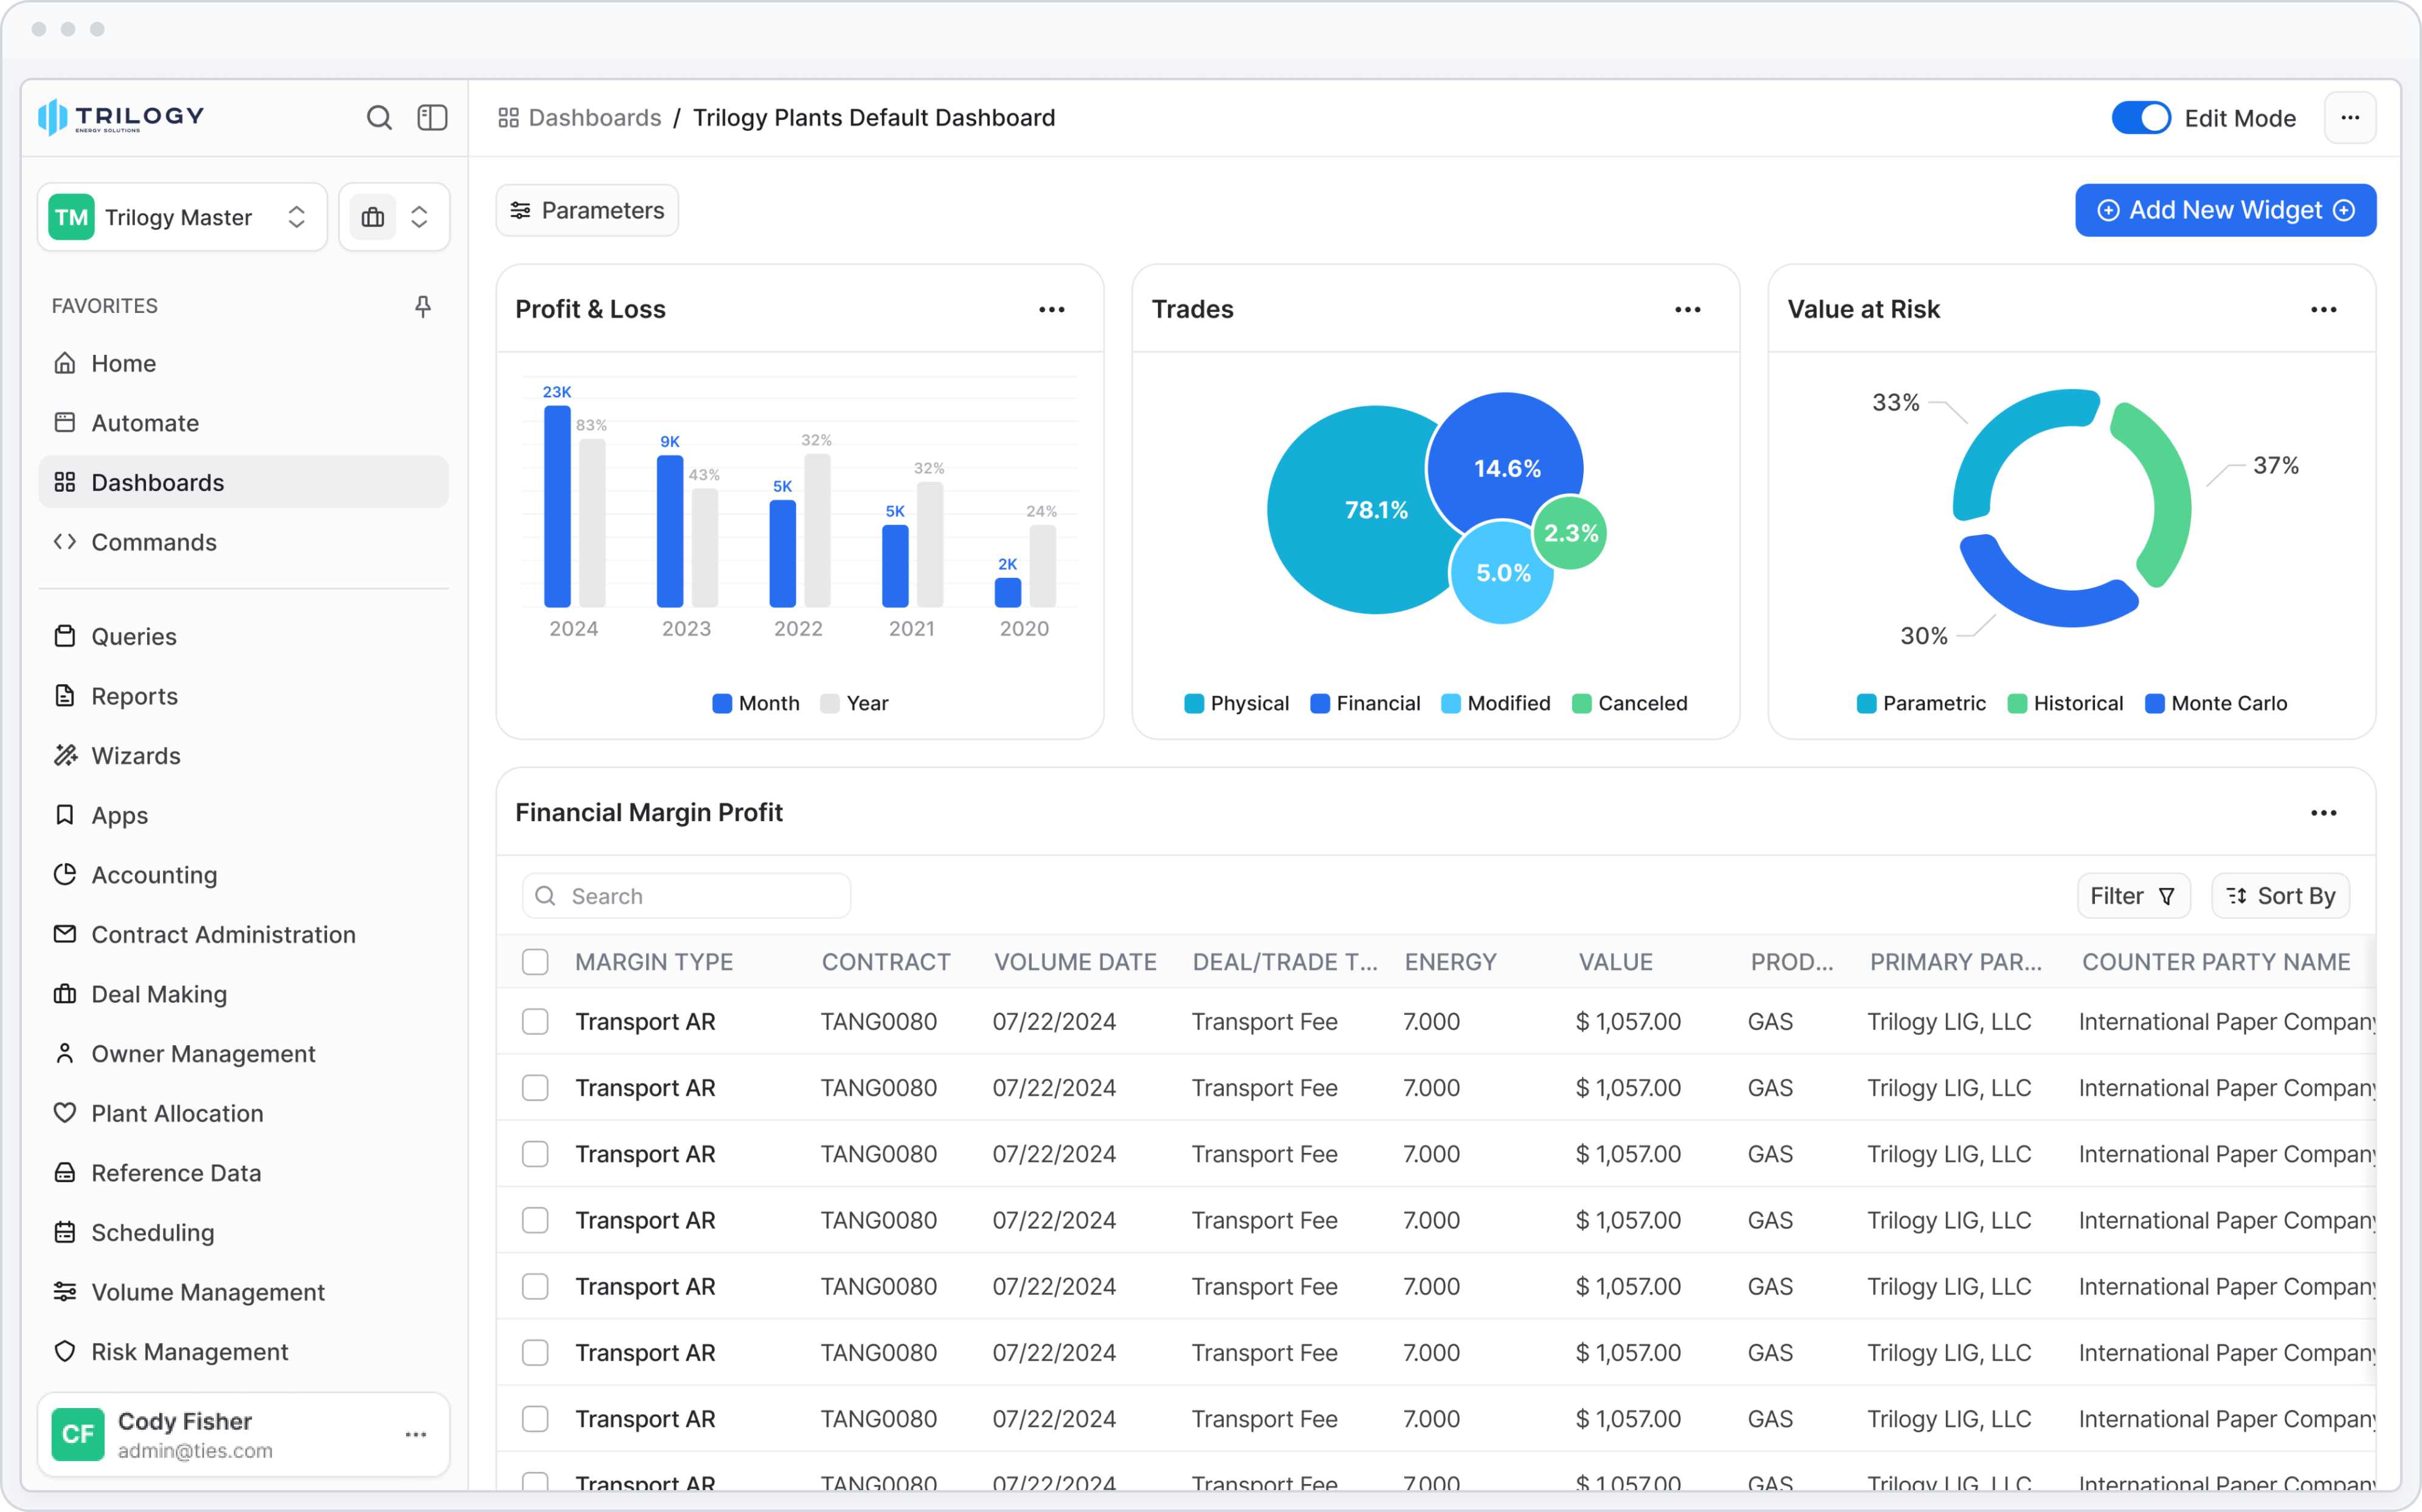The width and height of the screenshot is (2422, 1512).
Task: Open the Value at Risk widget menu
Action: tap(2323, 310)
